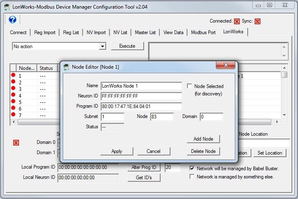The image size is (298, 199).
Task: Click the red X icon beside Domain 0
Action: (x=16, y=142)
